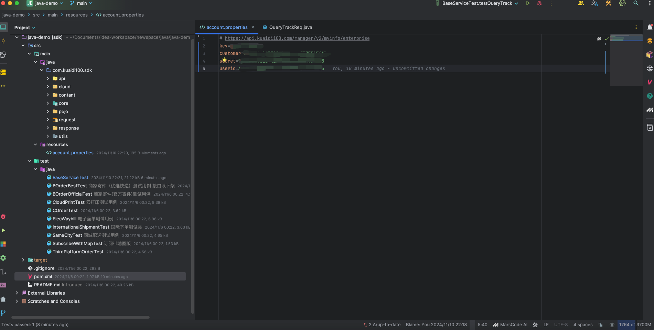
Task: Open the java-demo project dropdown
Action: coord(45,3)
